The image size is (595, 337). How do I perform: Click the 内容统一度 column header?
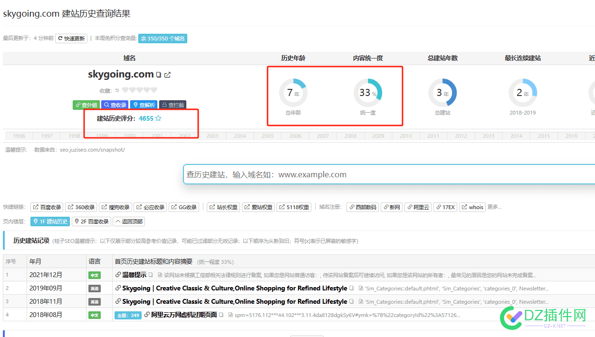tap(368, 58)
